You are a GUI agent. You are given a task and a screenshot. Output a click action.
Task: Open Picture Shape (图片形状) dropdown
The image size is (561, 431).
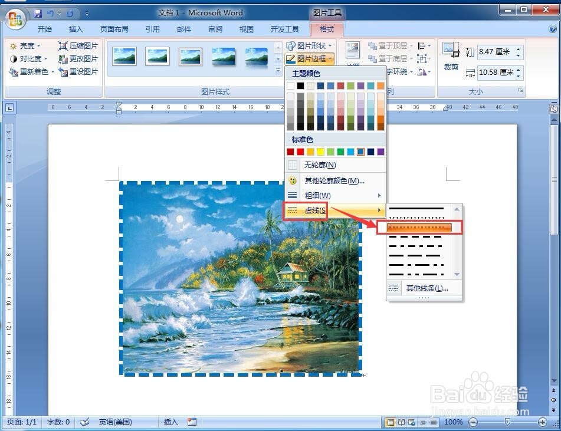click(x=310, y=46)
